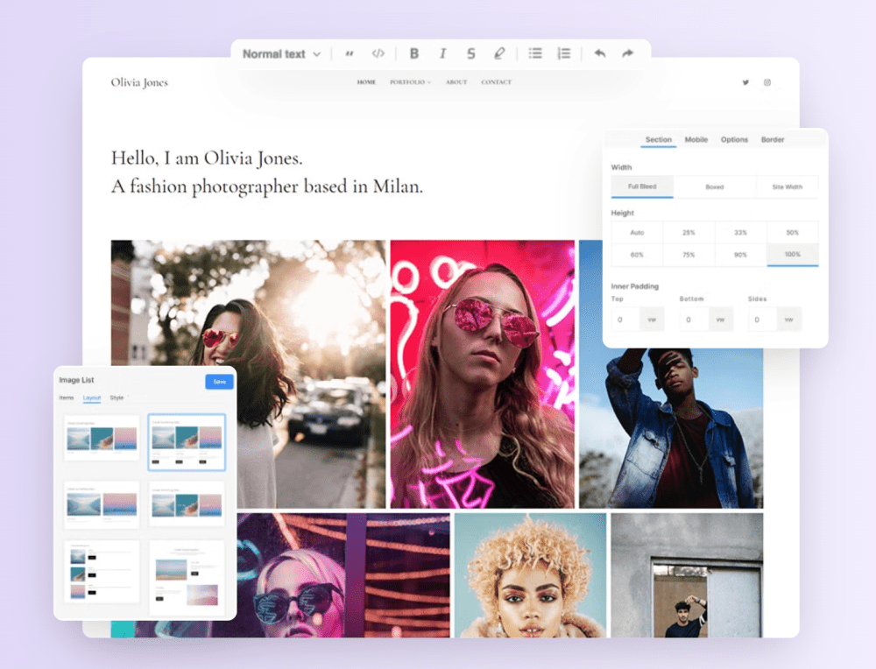The image size is (876, 669).
Task: Choose the two-image layout thumbnail
Action: point(102,505)
